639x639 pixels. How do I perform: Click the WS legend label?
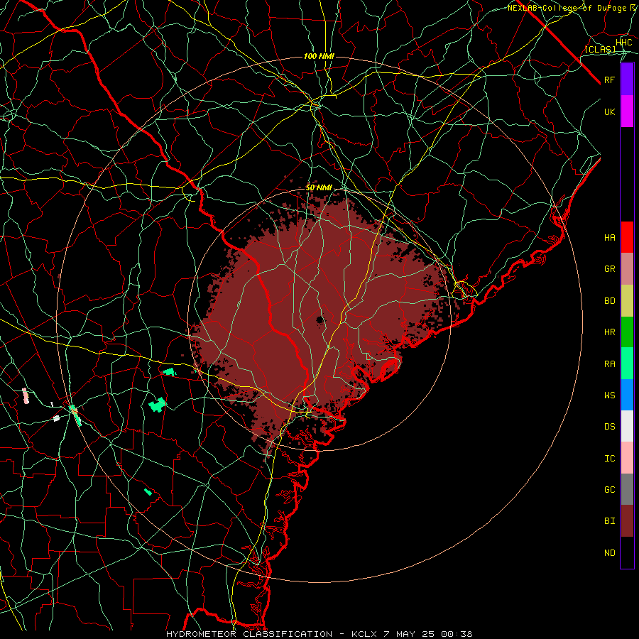coord(610,395)
